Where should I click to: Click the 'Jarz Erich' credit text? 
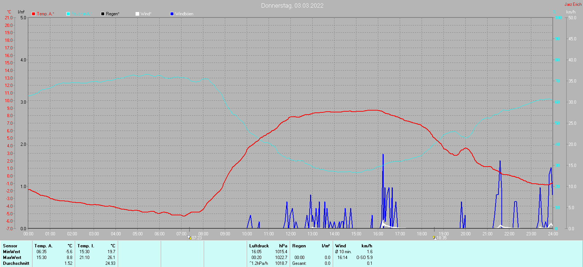tap(573, 4)
